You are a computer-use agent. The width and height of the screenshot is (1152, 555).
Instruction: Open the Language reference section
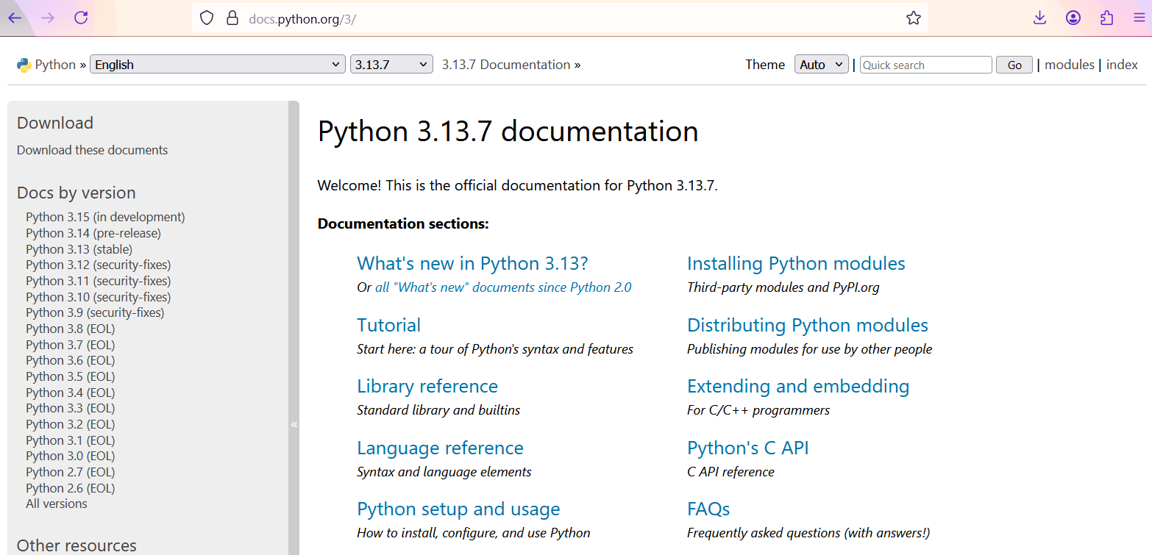point(440,448)
